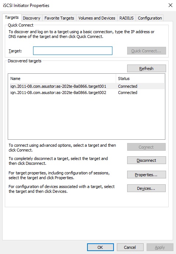Open the Devices configuration button
The image size is (176, 254).
tap(146, 188)
